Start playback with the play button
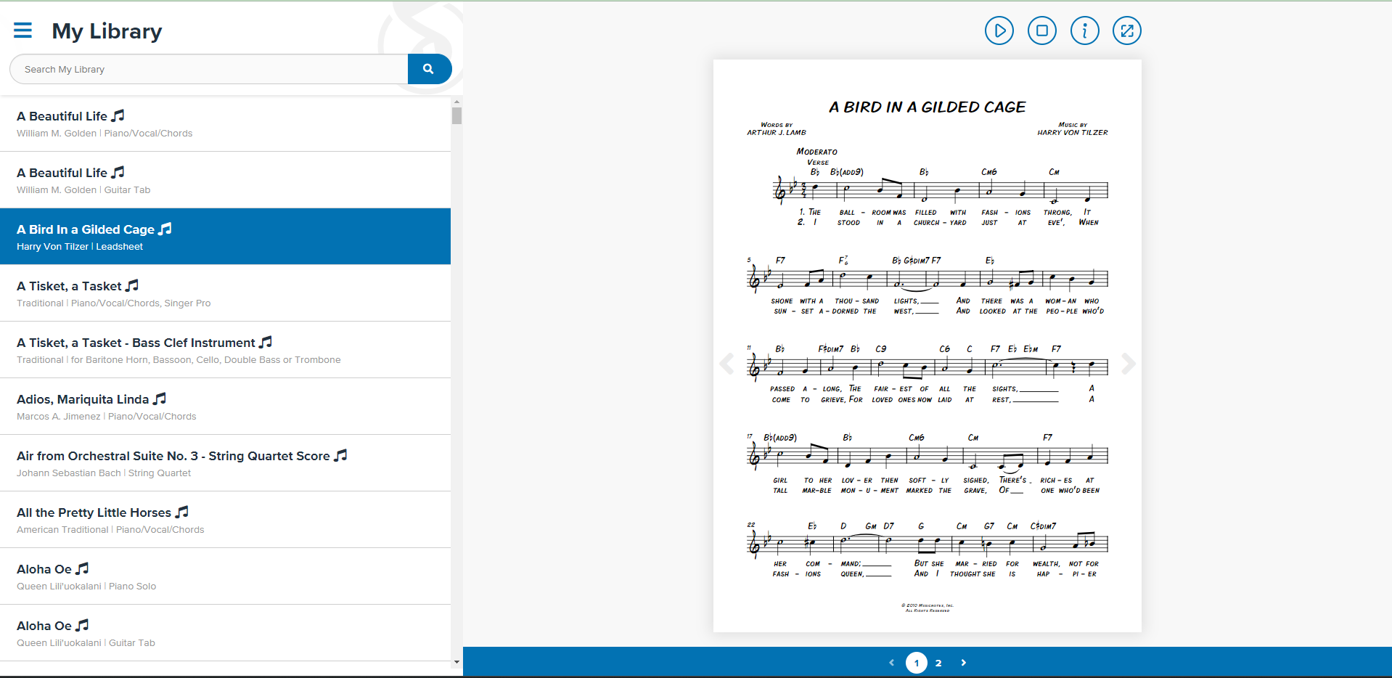Image resolution: width=1392 pixels, height=678 pixels. (999, 30)
